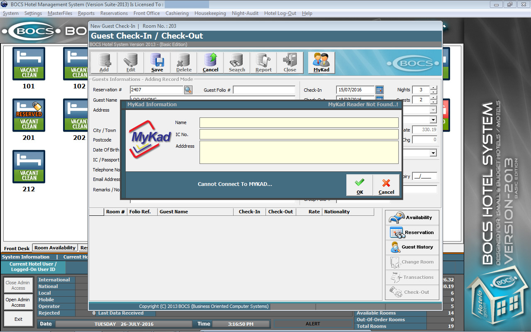Click the Delete toolbar icon

(184, 63)
